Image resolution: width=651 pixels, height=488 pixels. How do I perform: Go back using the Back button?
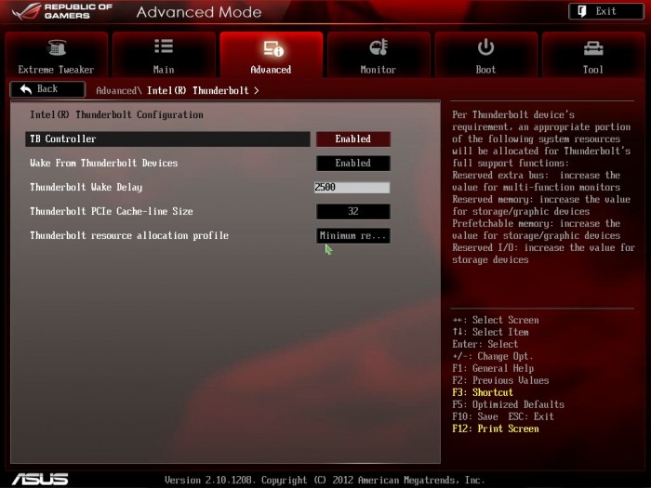[x=47, y=89]
